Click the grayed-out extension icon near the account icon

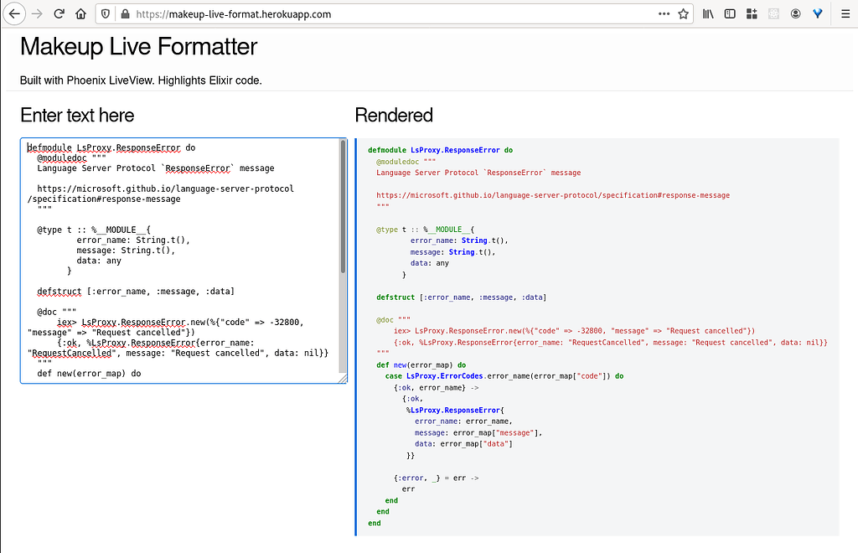[x=773, y=13]
